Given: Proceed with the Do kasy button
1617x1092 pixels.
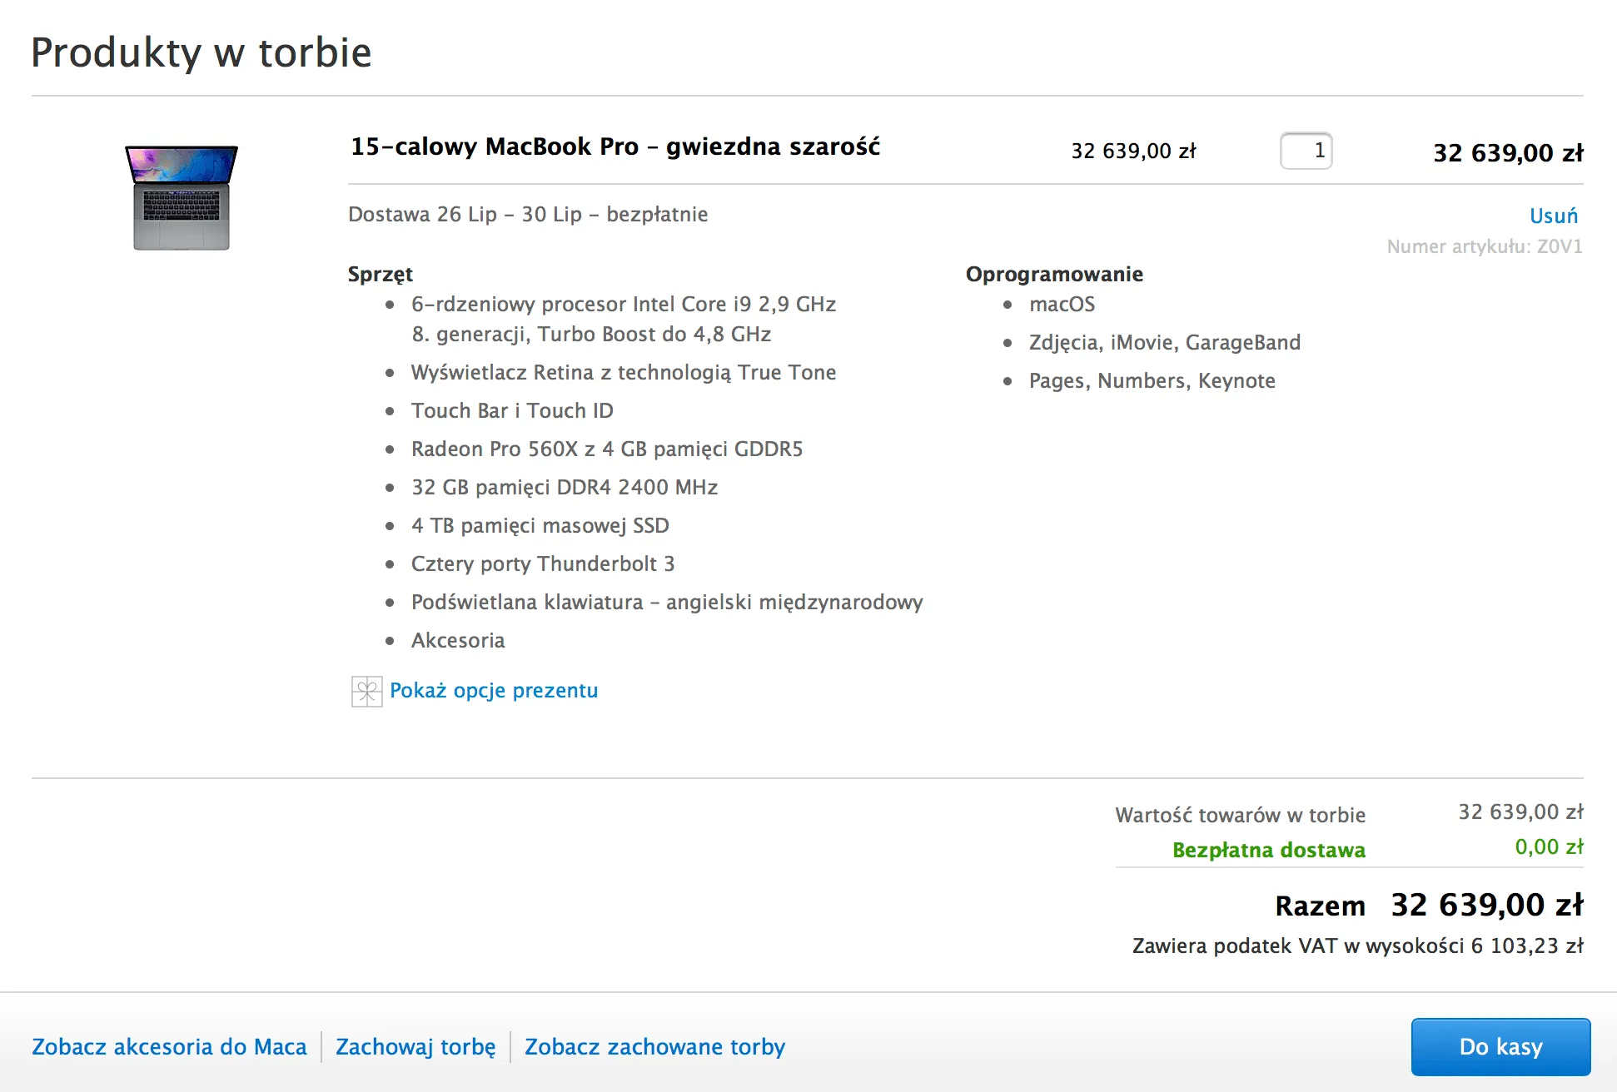Looking at the screenshot, I should click(1500, 1046).
